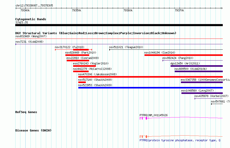Select the purple dgv13n50 inversion bar
Screen dimensions: 230x148
click(197, 66)
